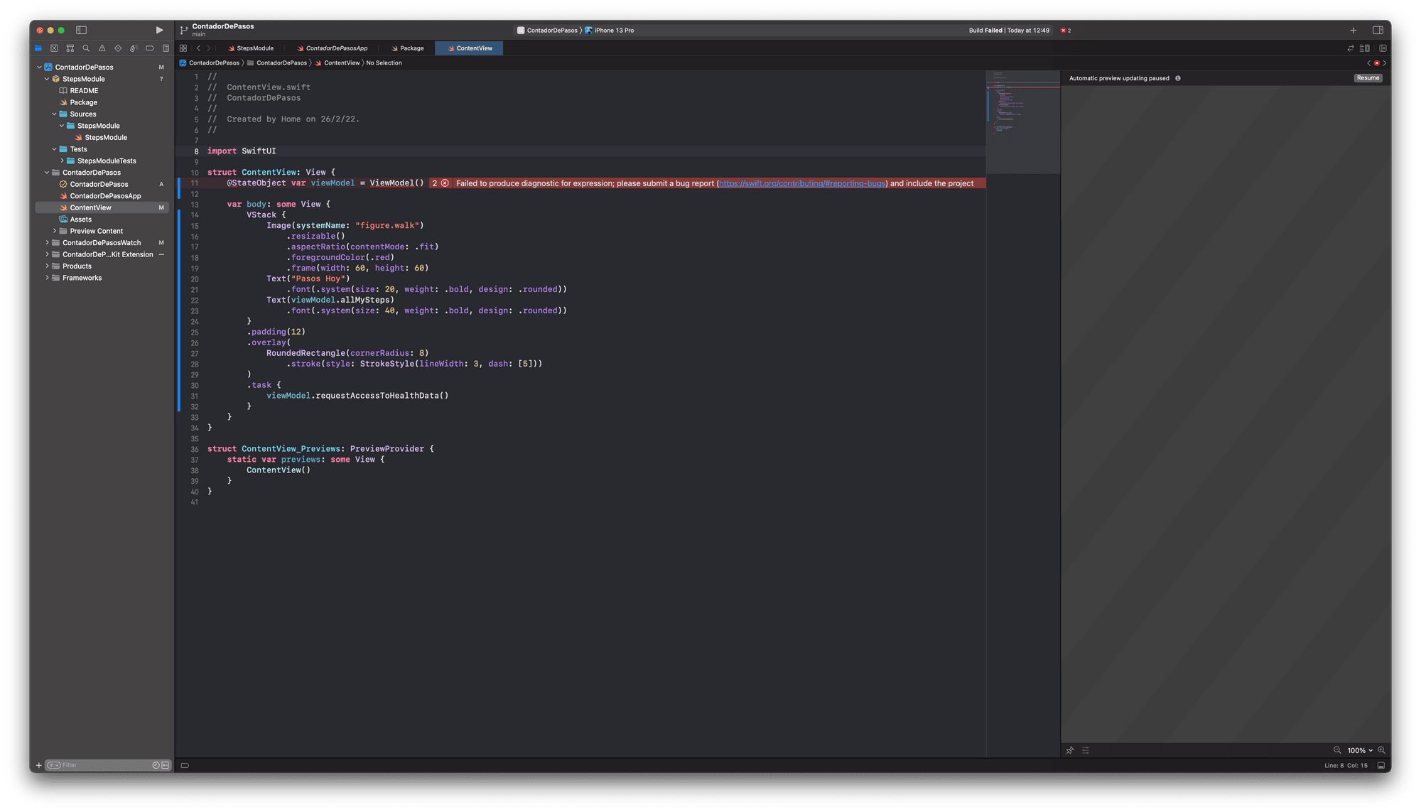Switch to the StepsModule tab
1421x812 pixels.
click(x=251, y=48)
